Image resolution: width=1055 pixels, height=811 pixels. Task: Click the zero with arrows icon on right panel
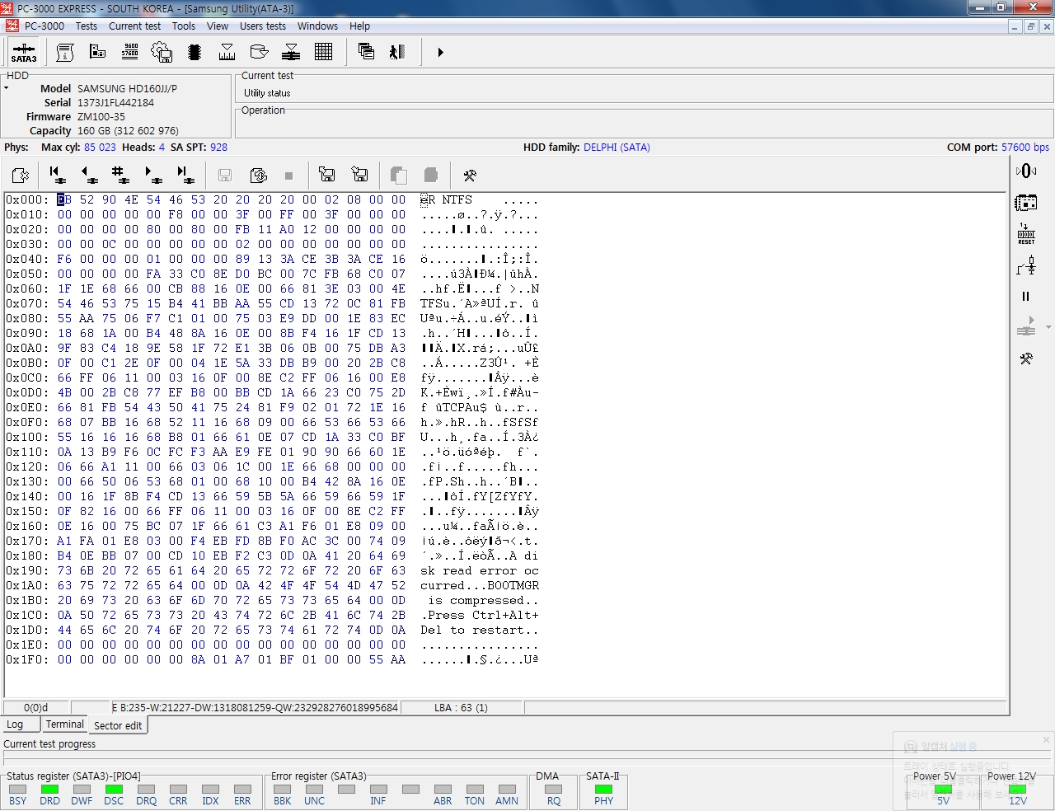tap(1026, 171)
